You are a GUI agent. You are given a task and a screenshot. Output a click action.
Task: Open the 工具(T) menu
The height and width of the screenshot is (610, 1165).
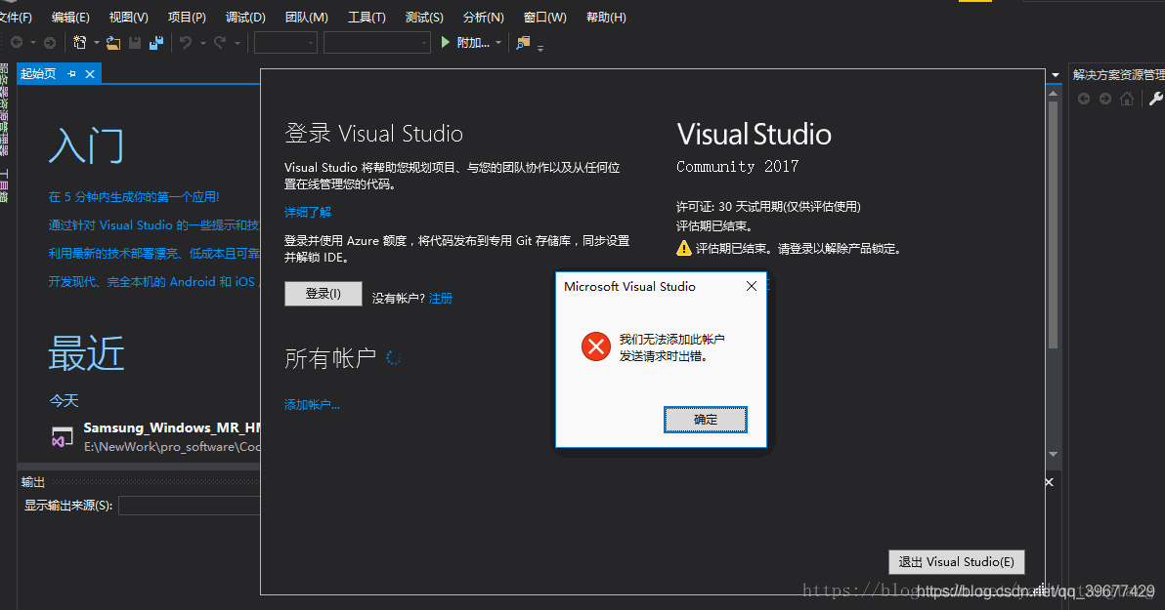point(367,17)
